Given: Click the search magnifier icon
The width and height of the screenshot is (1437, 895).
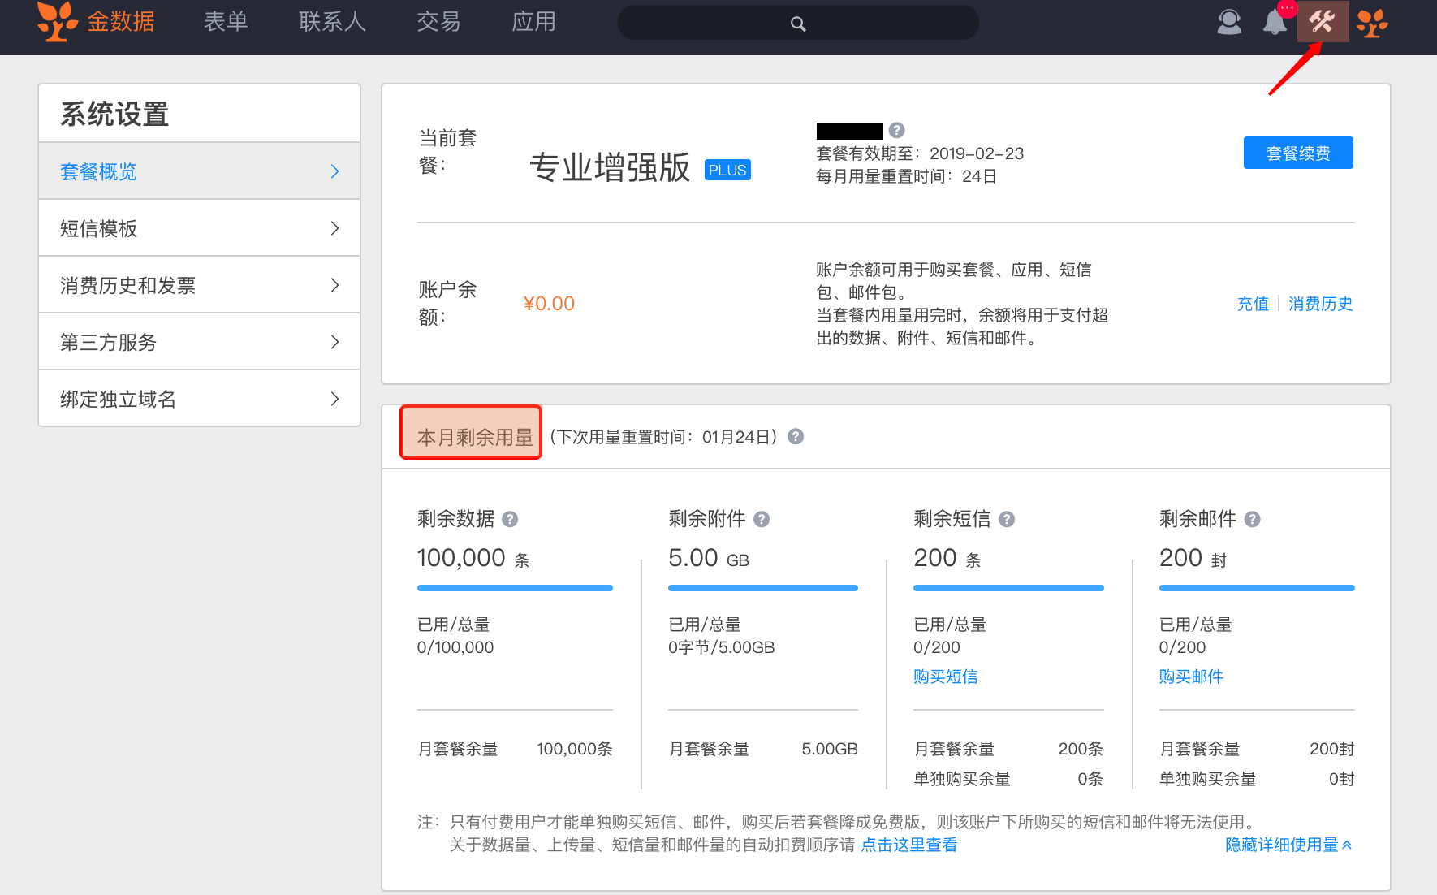Looking at the screenshot, I should tap(798, 24).
